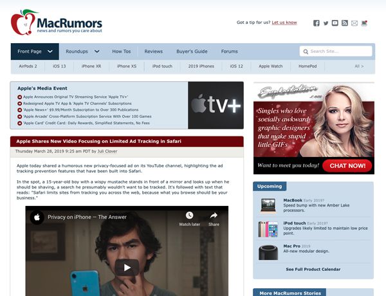Open the MacRumors YouTube channel icon
The width and height of the screenshot is (386, 296).
coord(335,23)
